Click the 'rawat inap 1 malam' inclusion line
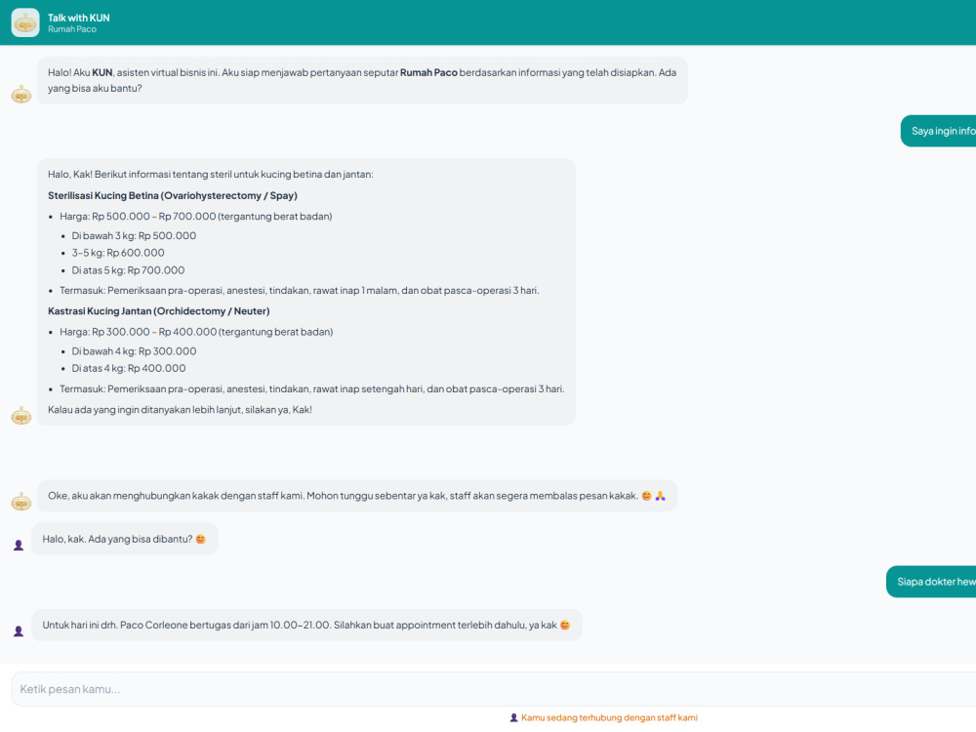The height and width of the screenshot is (732, 976). pos(300,291)
